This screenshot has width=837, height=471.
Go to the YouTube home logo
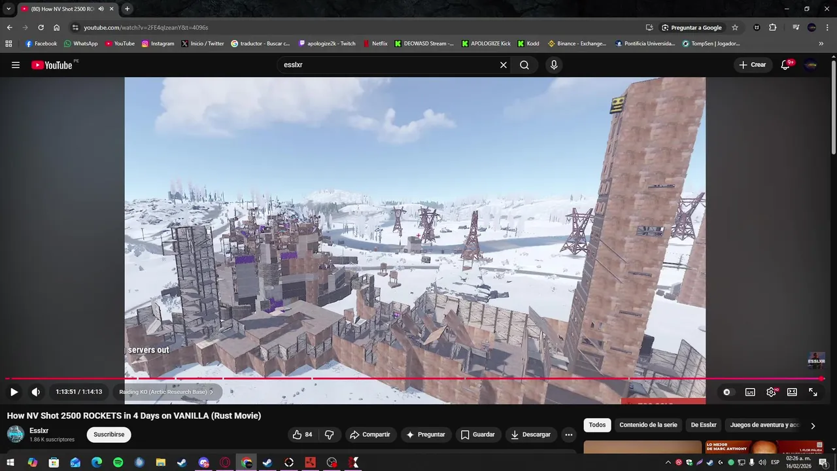coord(52,65)
